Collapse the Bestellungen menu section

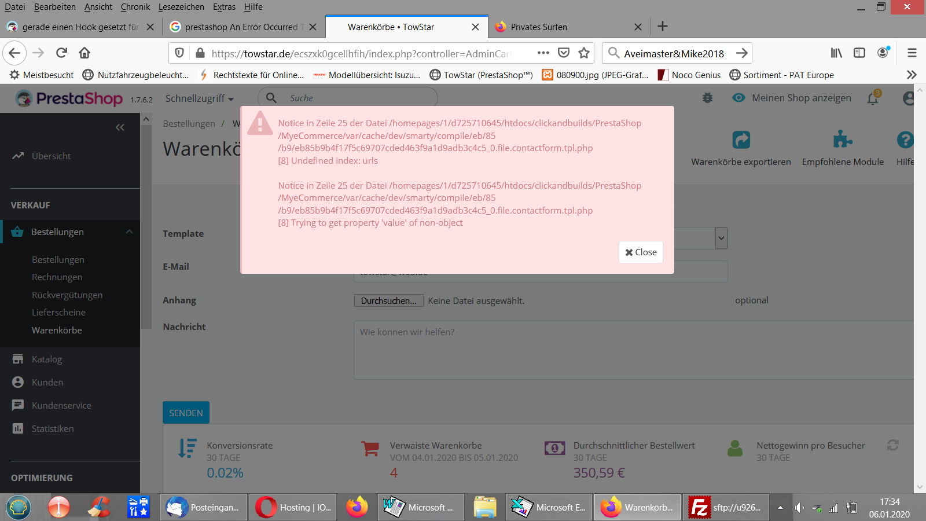click(x=129, y=232)
